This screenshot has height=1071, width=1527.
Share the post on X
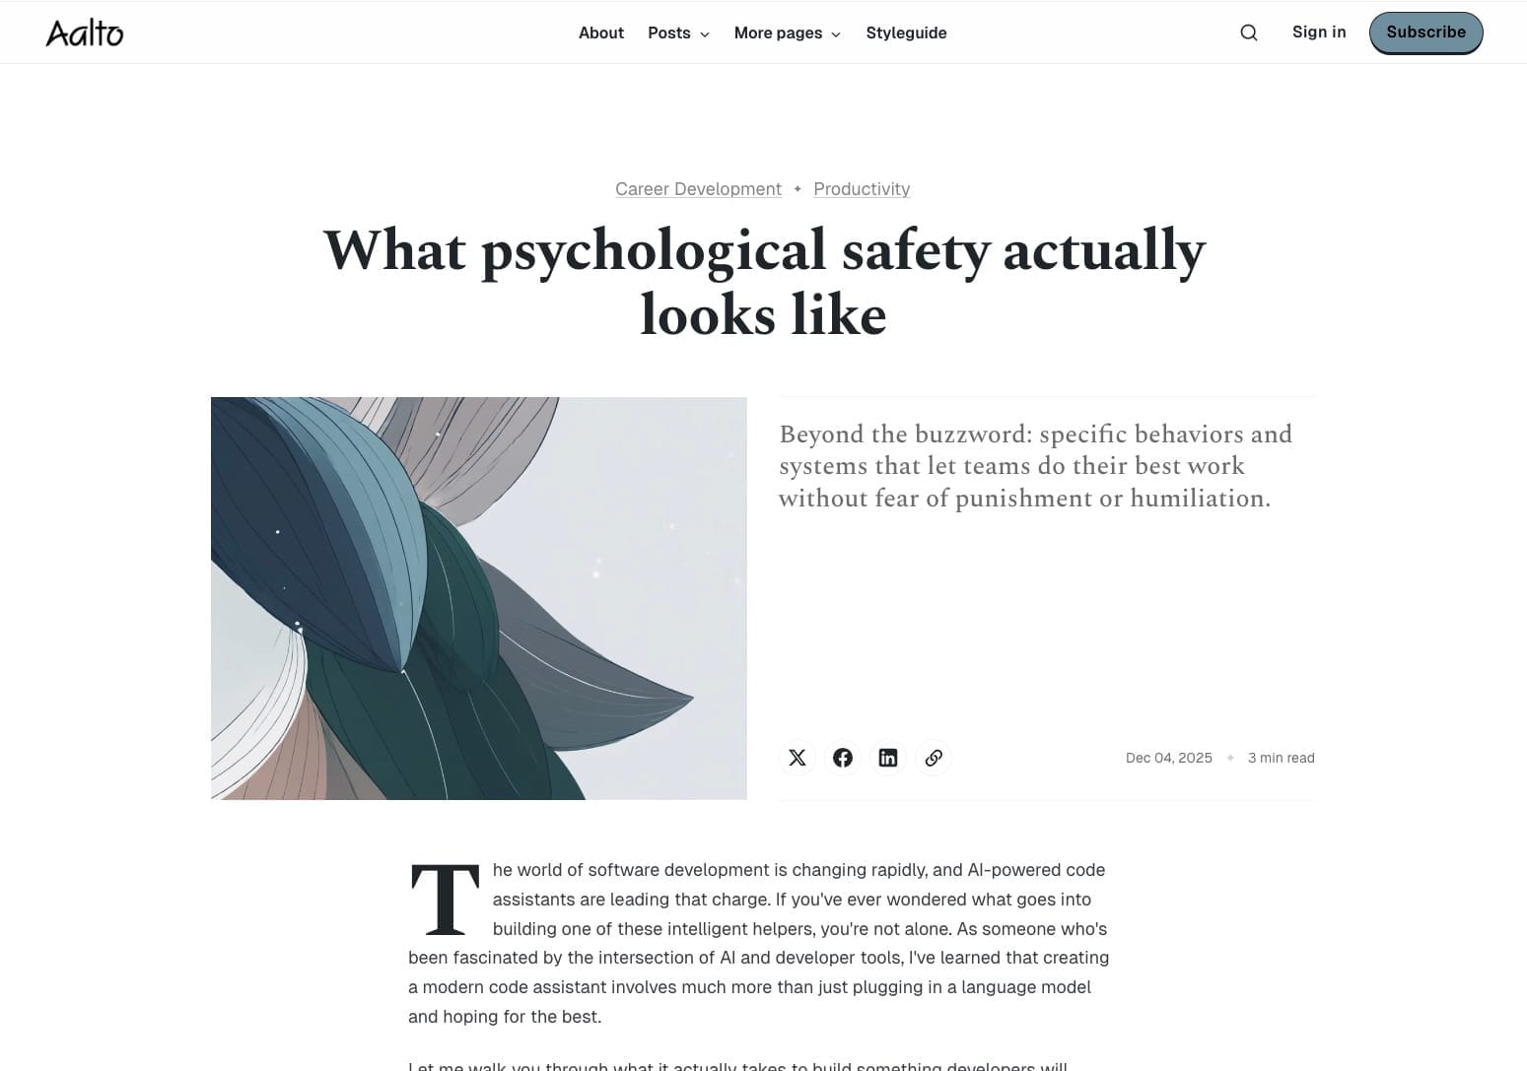pyautogui.click(x=798, y=758)
